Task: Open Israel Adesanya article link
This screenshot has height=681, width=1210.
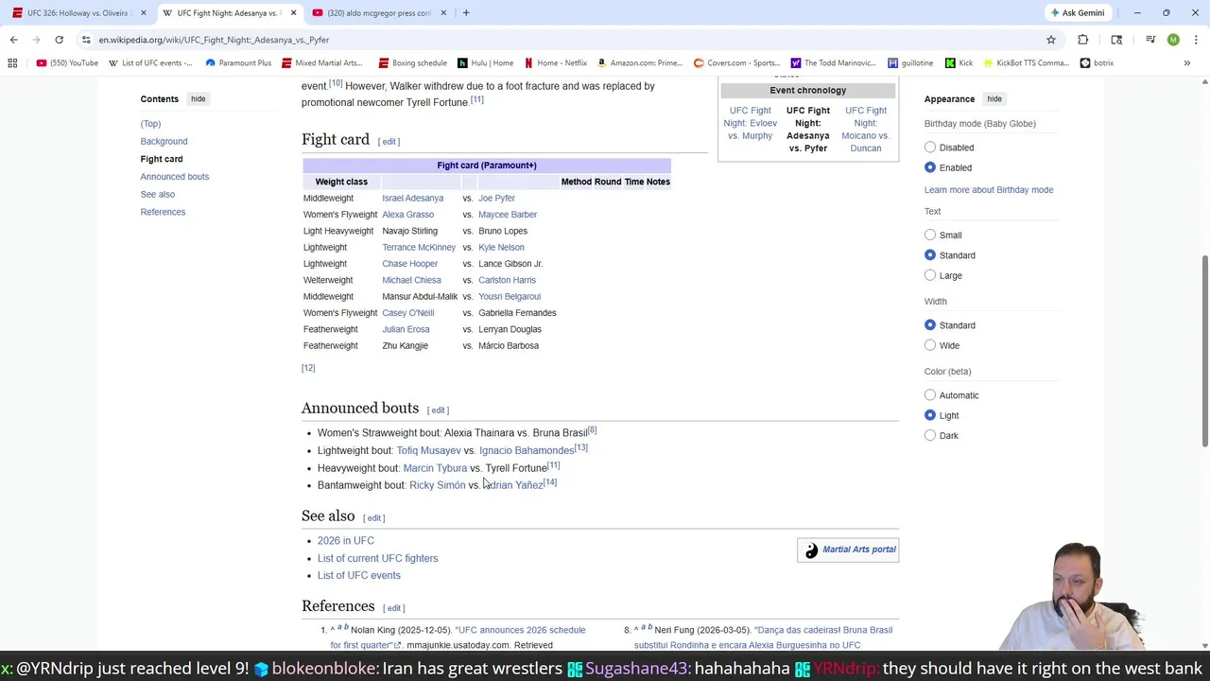Action: tap(412, 199)
